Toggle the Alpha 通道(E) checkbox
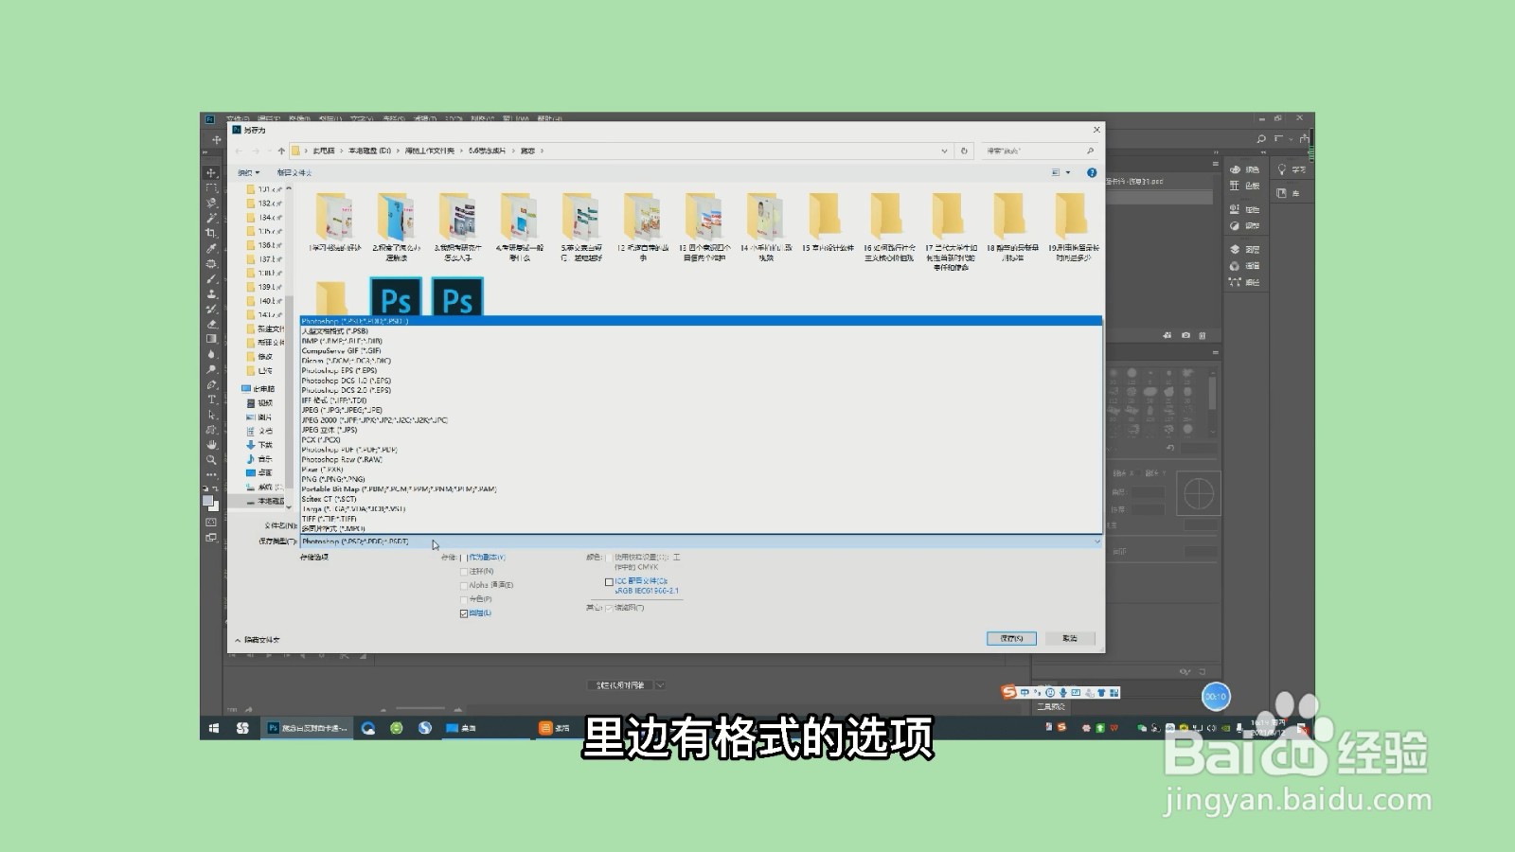1515x852 pixels. (464, 585)
